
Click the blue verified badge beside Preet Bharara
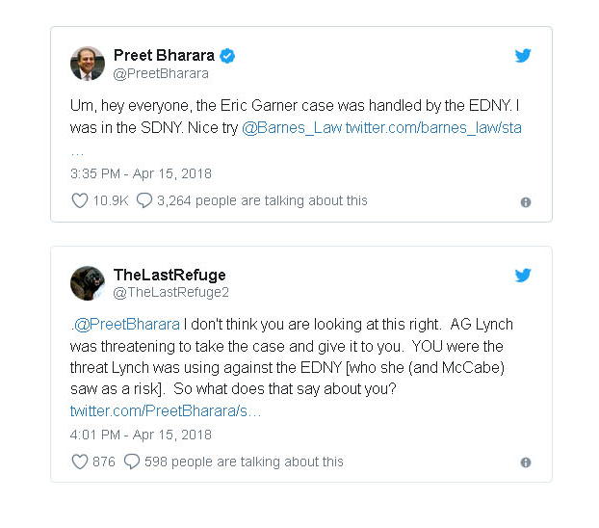[x=228, y=55]
